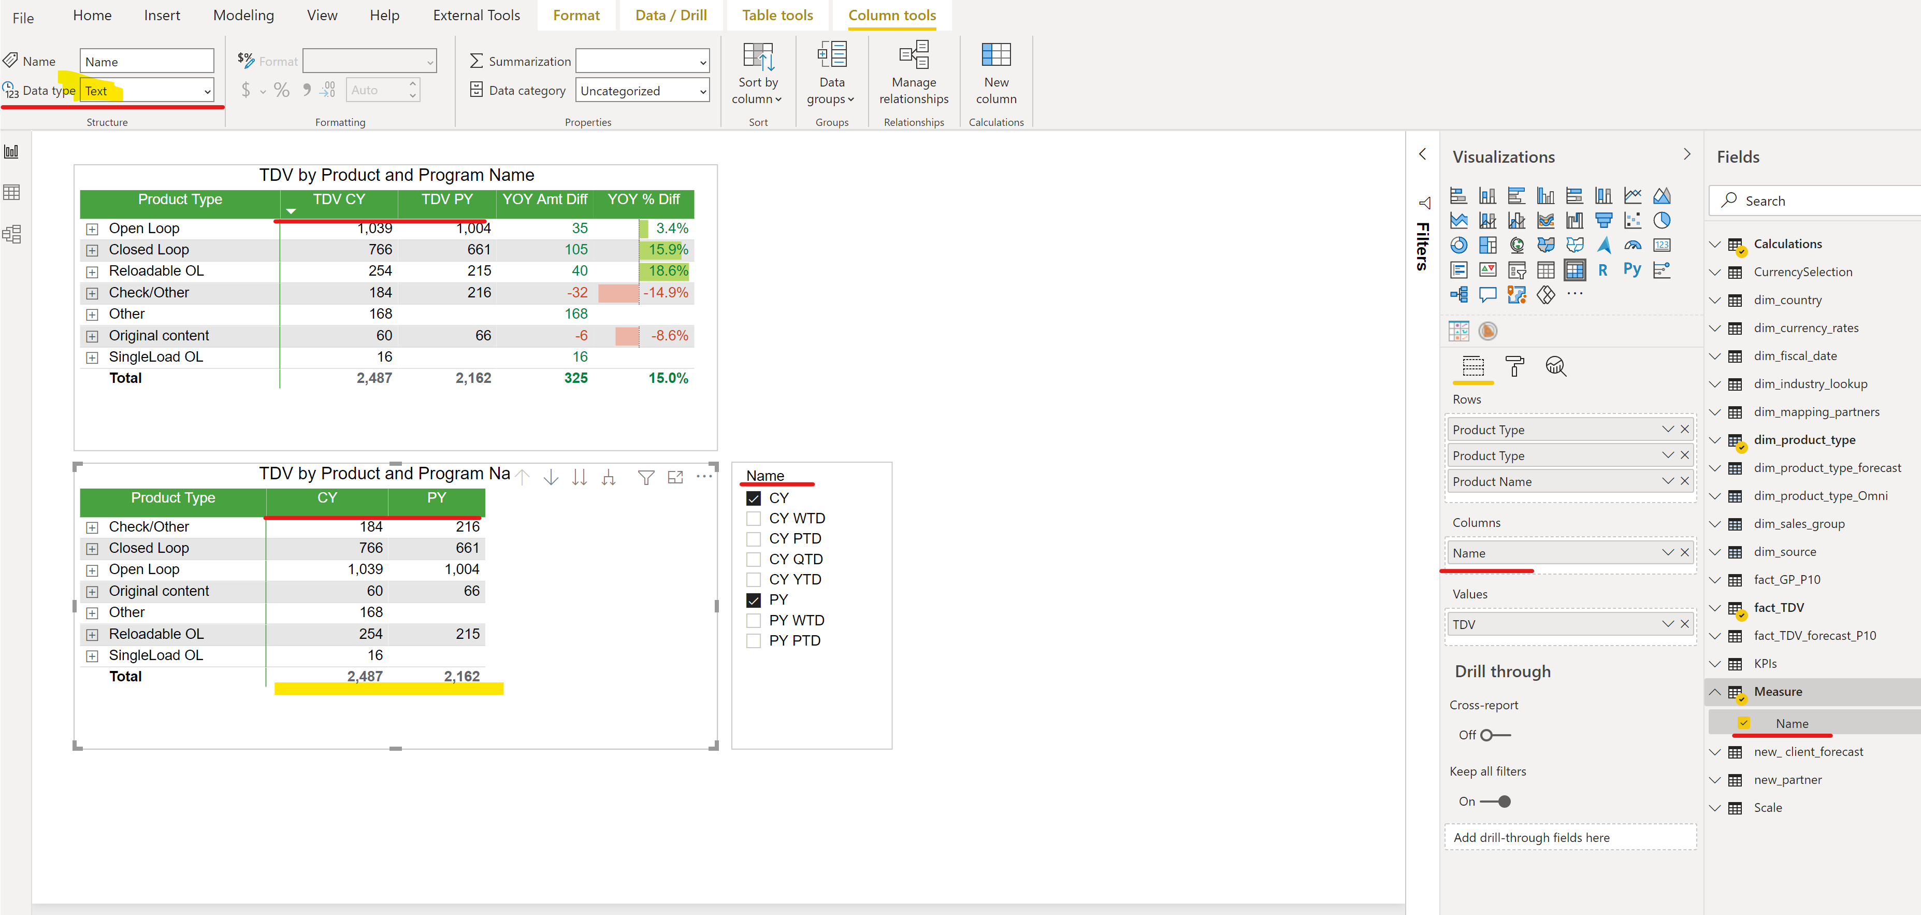Image resolution: width=1921 pixels, height=915 pixels.
Task: Click the filter icon on the lower visual
Action: (646, 477)
